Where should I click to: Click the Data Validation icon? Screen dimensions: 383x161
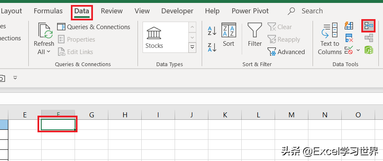tap(348, 50)
